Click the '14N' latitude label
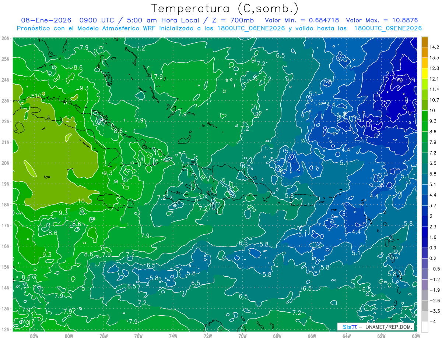Viewport: 442px width, 341px height. point(5,288)
